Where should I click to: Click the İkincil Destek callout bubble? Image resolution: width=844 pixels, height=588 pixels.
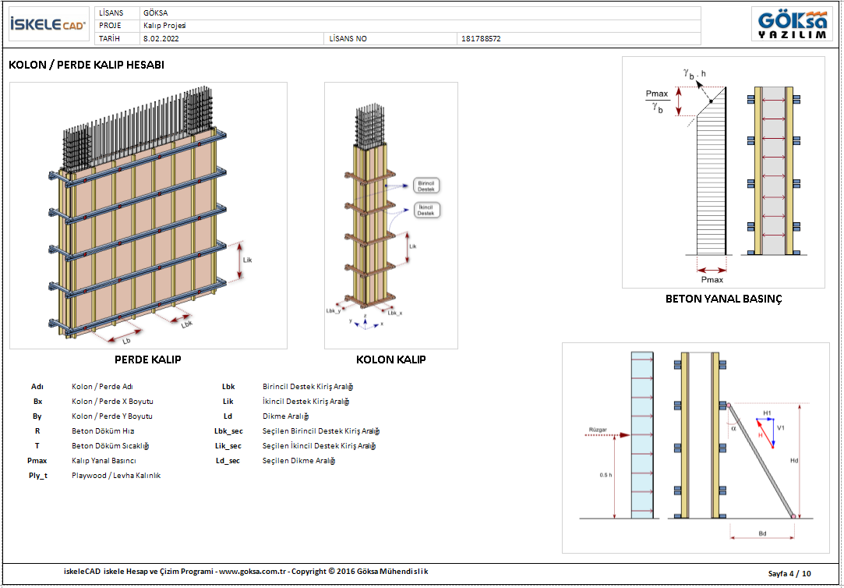coord(426,210)
